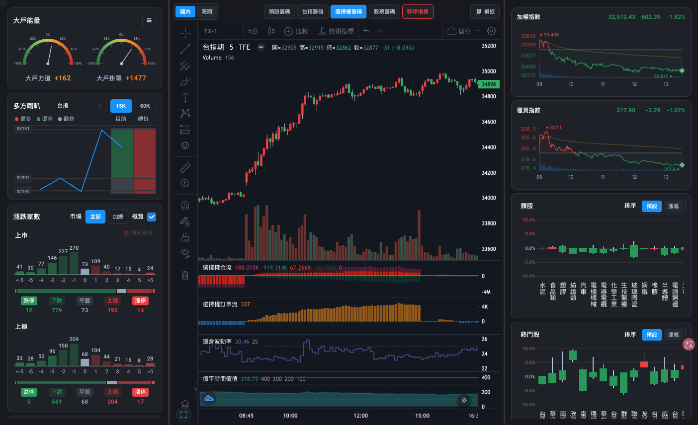Select the crosshair cursor tool
The image size is (698, 425).
[185, 33]
